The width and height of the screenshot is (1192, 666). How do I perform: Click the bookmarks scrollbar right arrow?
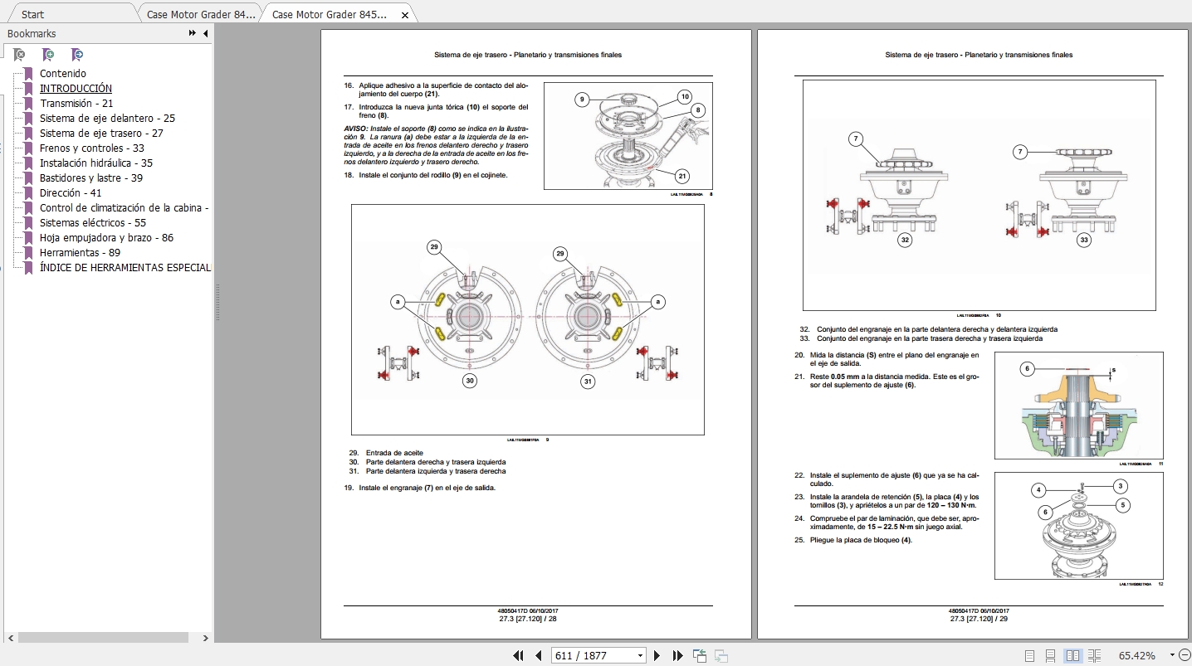click(x=206, y=638)
